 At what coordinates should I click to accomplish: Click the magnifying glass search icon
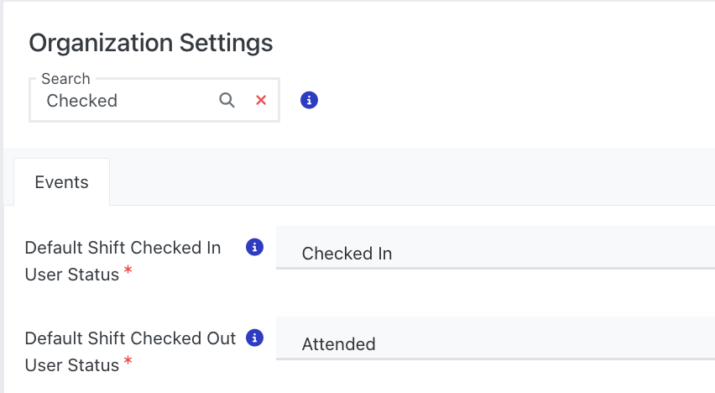227,100
